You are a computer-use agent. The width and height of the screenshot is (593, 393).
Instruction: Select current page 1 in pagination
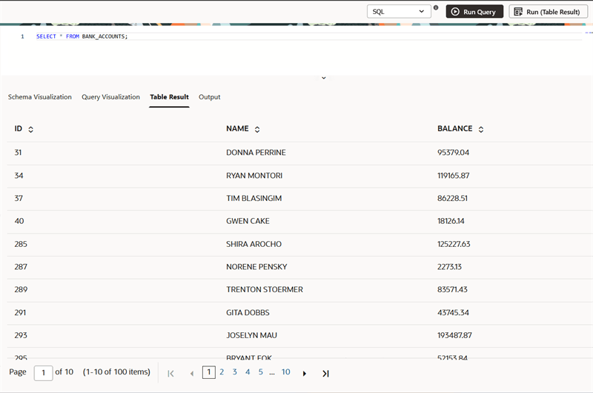pyautogui.click(x=209, y=372)
